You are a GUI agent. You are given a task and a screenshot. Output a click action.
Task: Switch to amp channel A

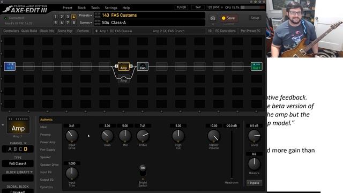10,149
